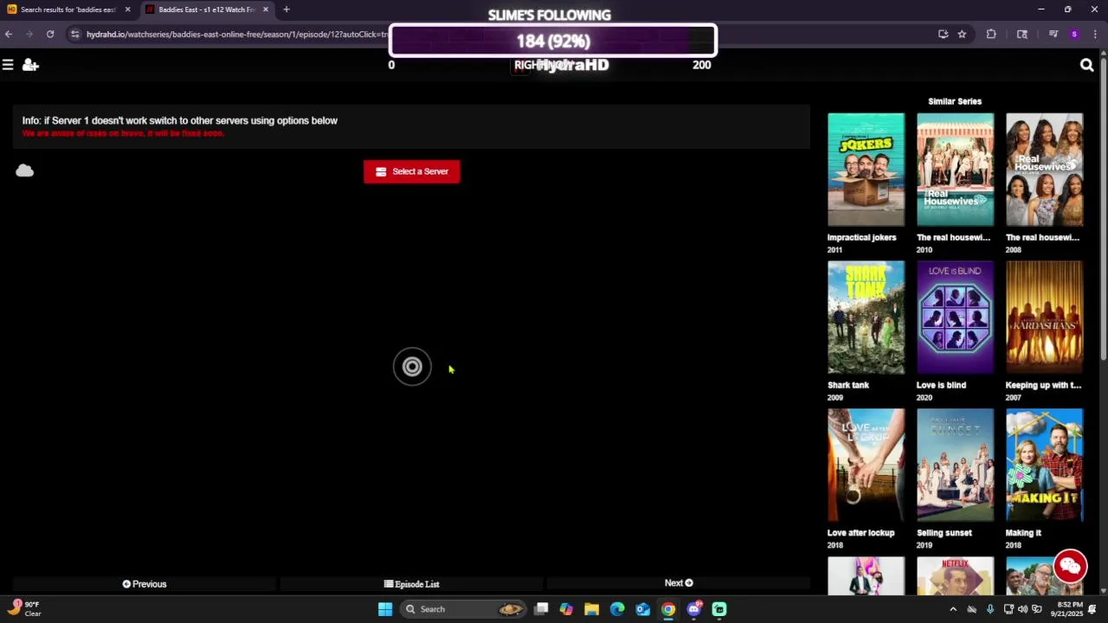Click the Select a Server button
The height and width of the screenshot is (623, 1108).
(412, 171)
